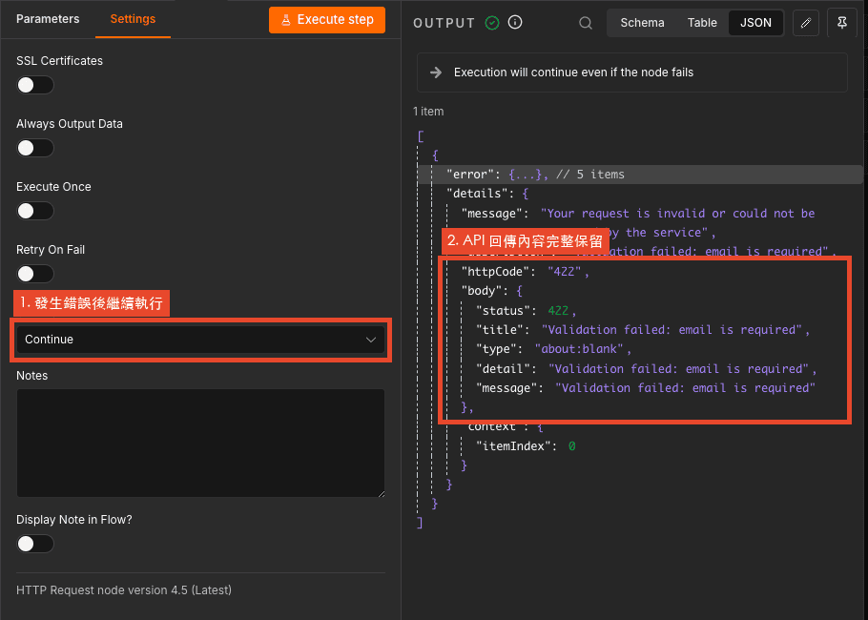868x620 pixels.
Task: Click the pencil edit output icon
Action: 805,23
